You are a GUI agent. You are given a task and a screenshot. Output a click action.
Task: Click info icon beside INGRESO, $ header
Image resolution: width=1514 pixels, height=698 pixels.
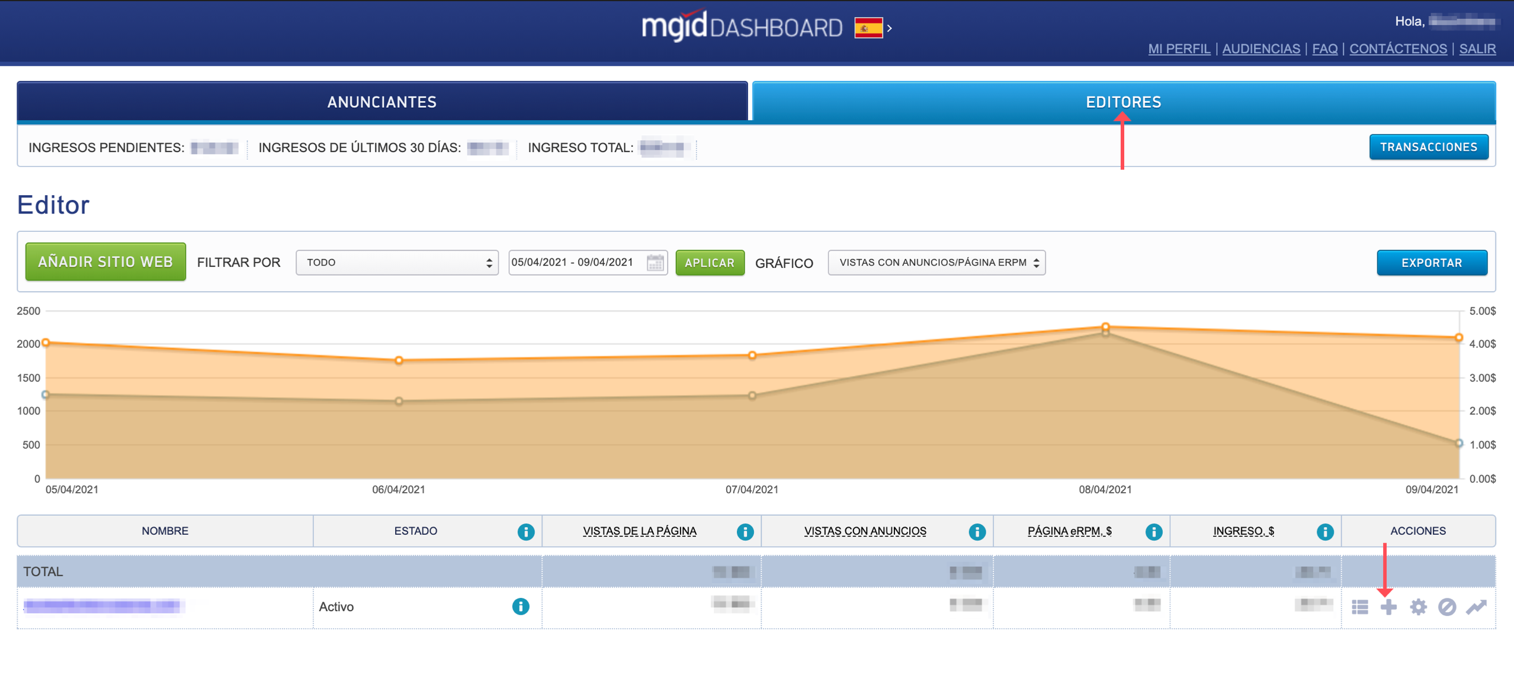coord(1324,531)
